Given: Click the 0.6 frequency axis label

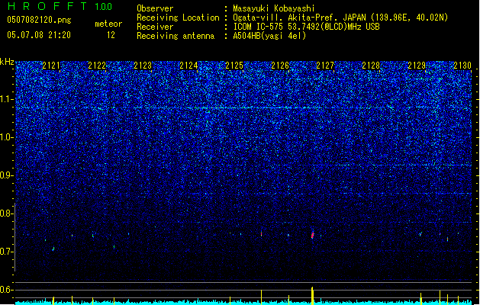Looking at the screenshot, I should click(x=6, y=290).
